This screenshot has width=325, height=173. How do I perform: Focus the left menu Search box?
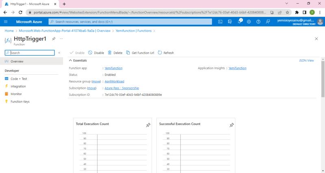point(30,53)
